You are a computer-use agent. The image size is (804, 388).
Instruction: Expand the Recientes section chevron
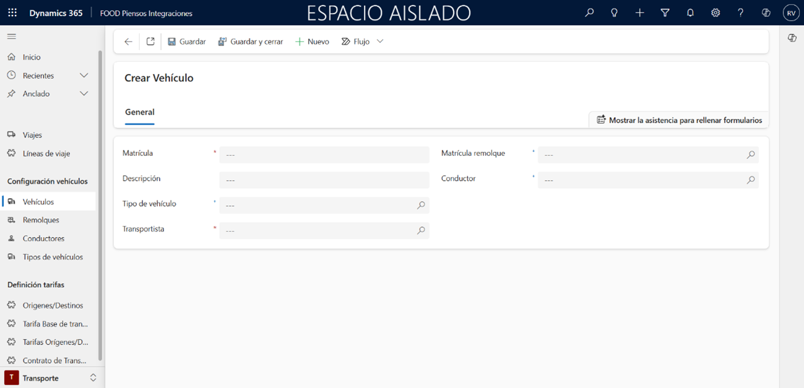tap(84, 75)
